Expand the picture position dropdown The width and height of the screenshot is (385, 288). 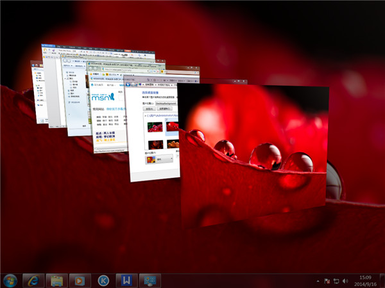coord(159,159)
